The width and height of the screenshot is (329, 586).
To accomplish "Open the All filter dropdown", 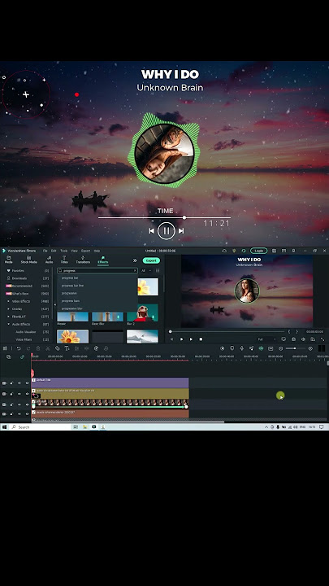I will tap(145, 270).
